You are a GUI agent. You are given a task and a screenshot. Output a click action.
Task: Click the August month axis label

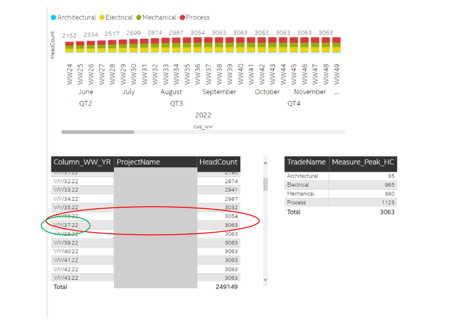[171, 92]
